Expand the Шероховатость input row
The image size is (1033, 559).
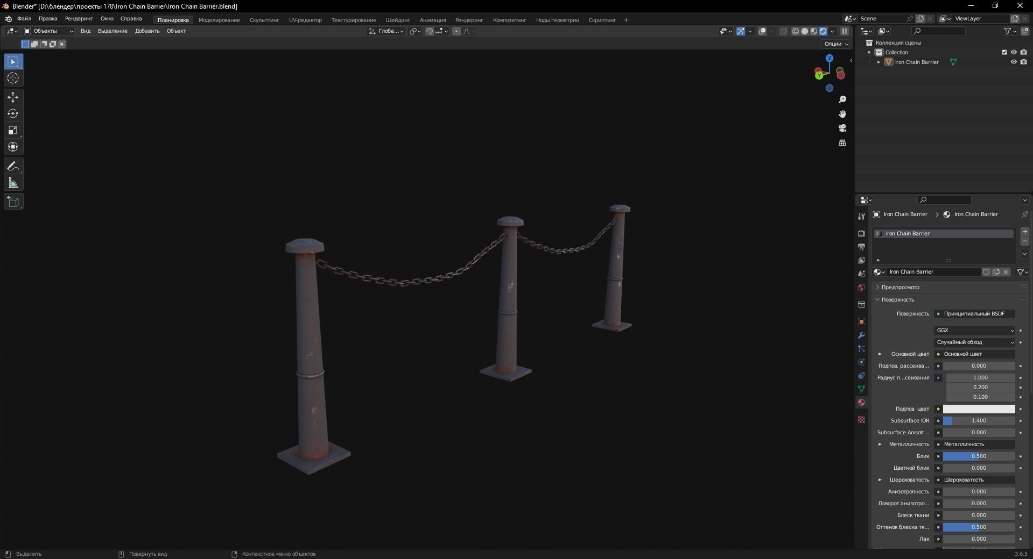click(x=880, y=480)
